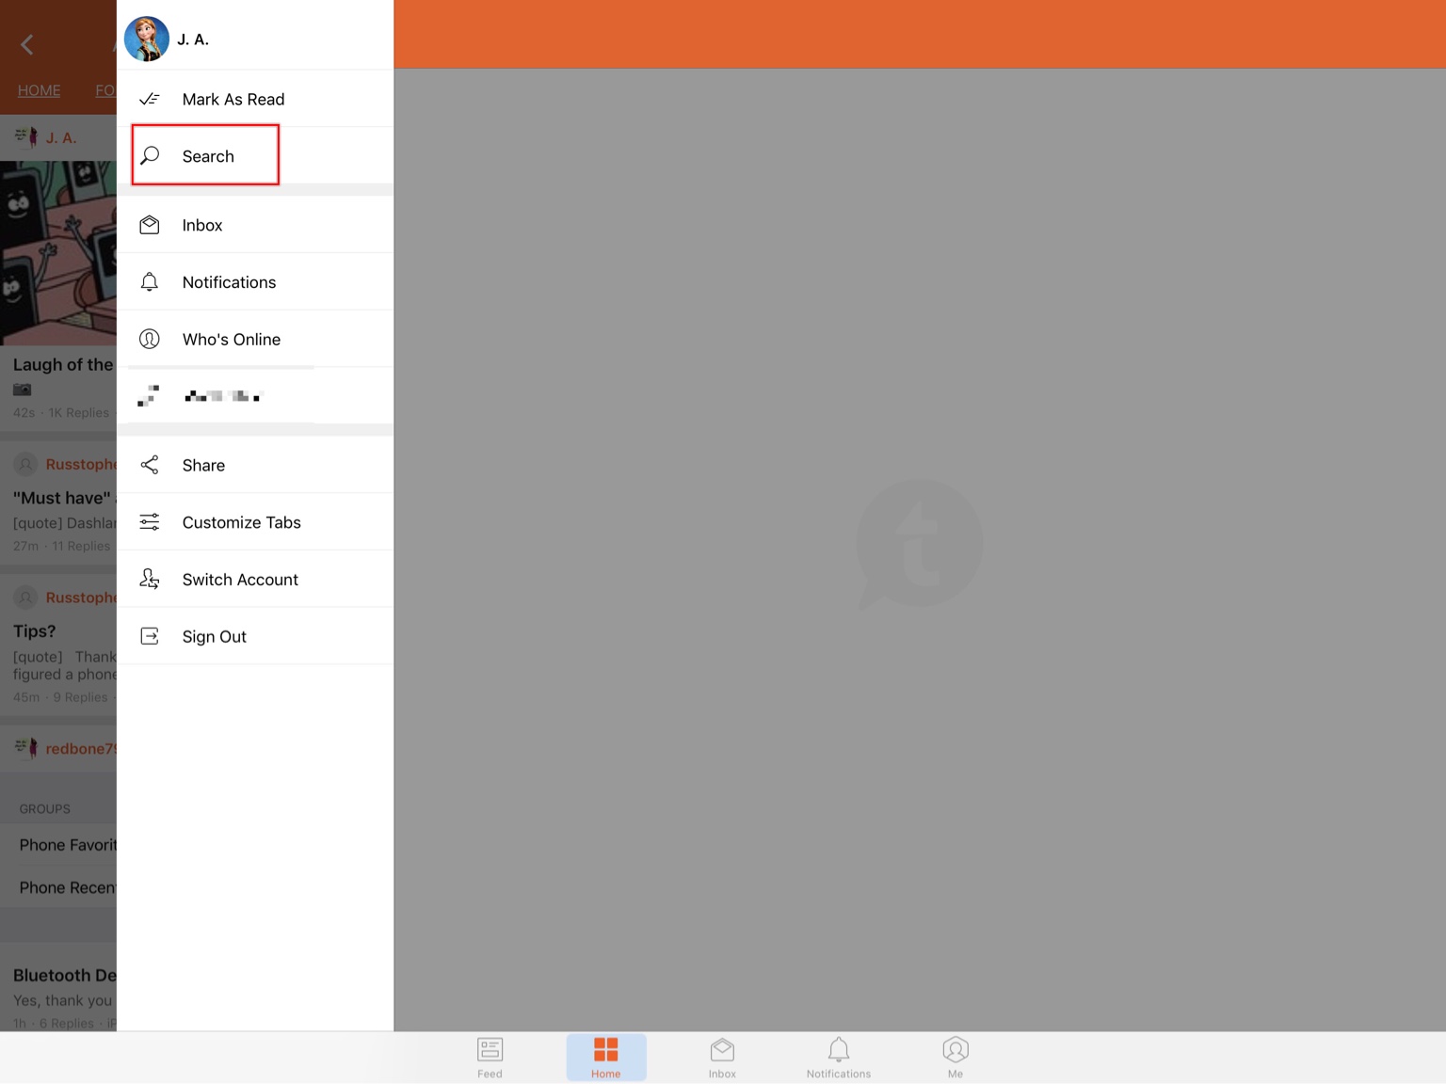Click the Search magnifier icon
Image resolution: width=1446 pixels, height=1084 pixels.
point(150,155)
